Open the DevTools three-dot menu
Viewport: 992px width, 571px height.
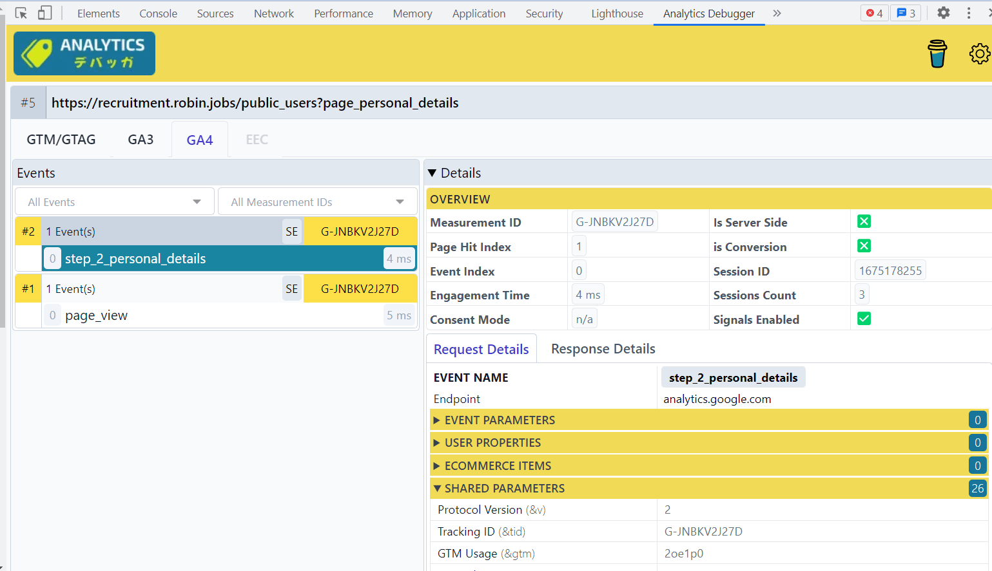click(x=968, y=13)
